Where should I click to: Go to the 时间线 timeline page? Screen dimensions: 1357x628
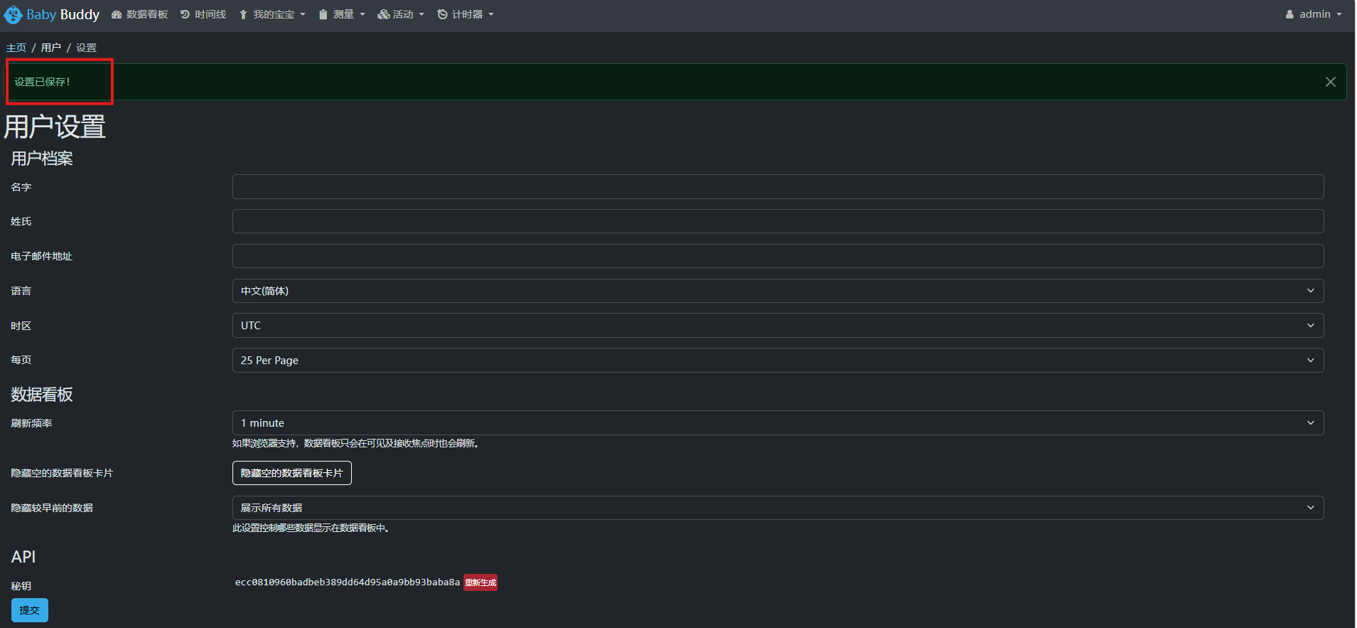[x=203, y=14]
